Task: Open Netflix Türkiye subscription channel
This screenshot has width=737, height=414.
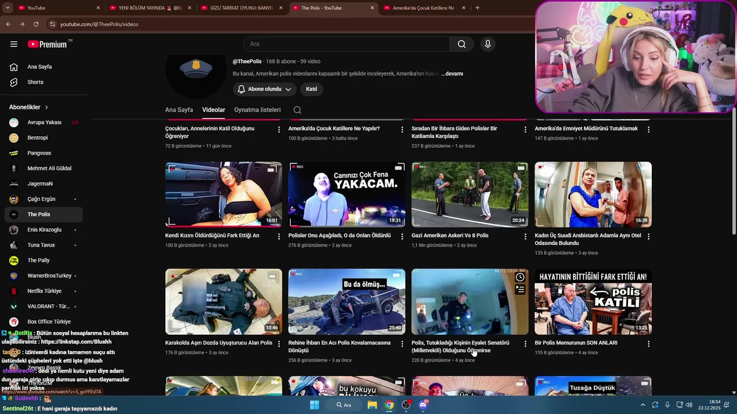Action: point(44,291)
